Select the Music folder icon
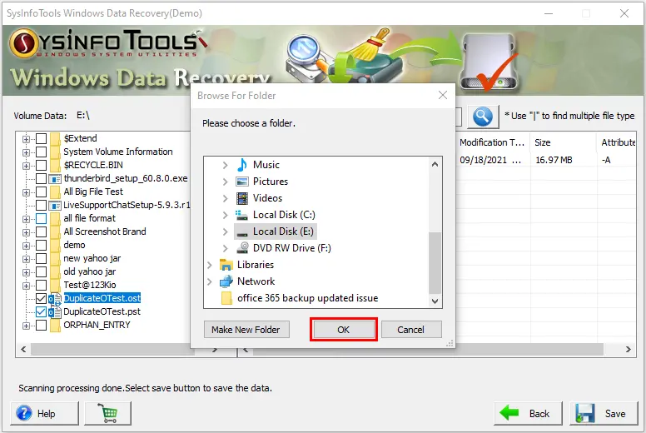 point(242,165)
